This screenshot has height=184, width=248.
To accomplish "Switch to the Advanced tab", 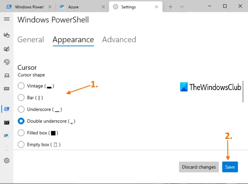I will pos(119,40).
